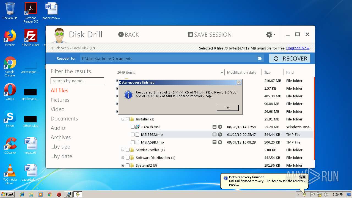Open details icon for MSIA5BB.tmp

pos(215,142)
